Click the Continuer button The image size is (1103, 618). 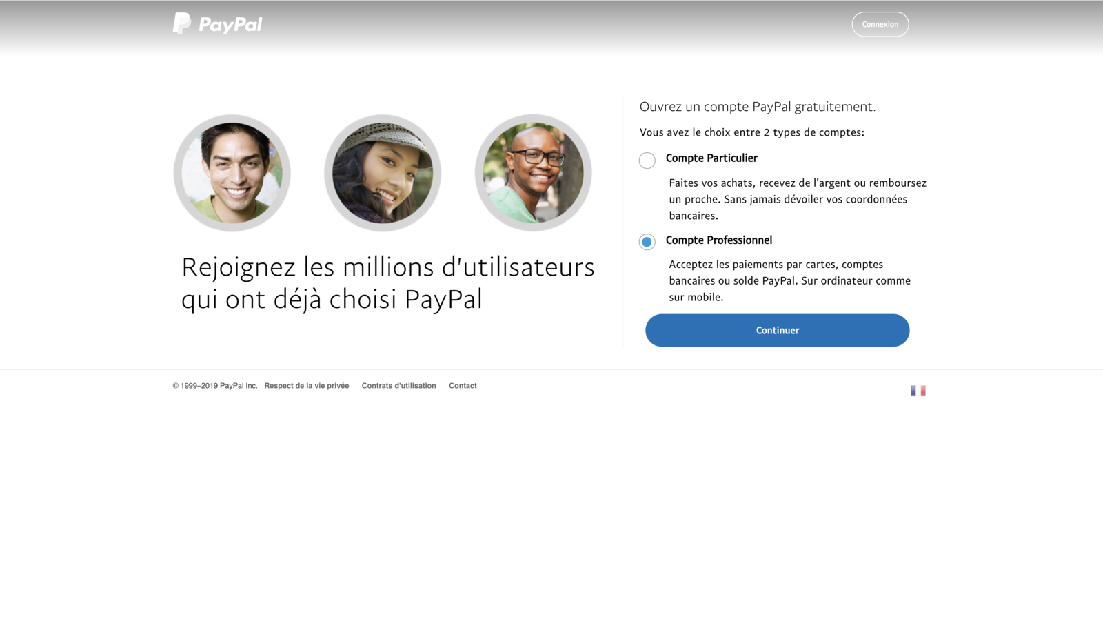(x=777, y=330)
